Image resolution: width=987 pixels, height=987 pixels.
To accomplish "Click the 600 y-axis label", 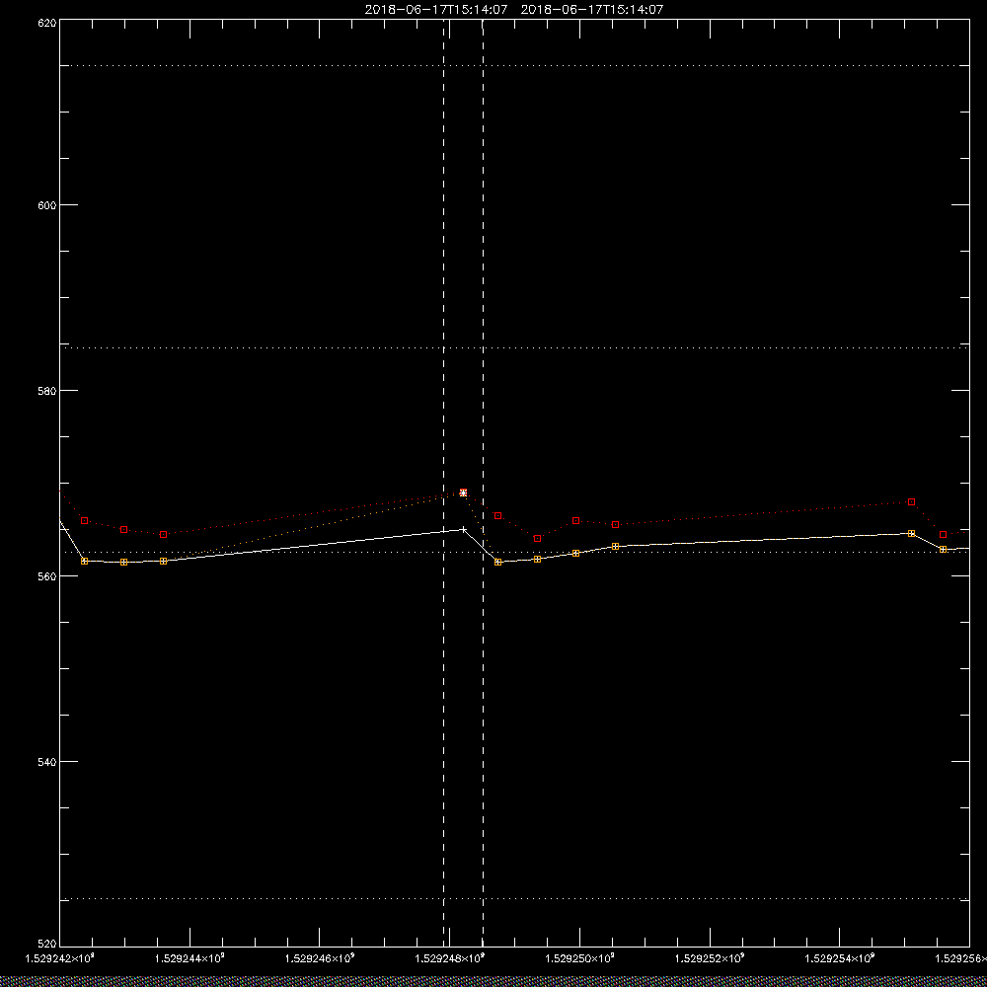I will point(47,205).
